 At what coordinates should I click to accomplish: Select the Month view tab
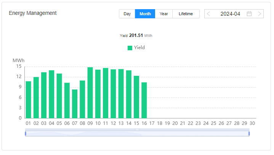[x=145, y=14]
